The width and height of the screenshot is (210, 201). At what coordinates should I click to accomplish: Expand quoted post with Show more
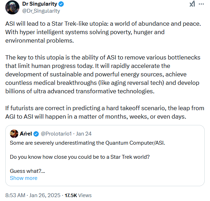point(24,178)
